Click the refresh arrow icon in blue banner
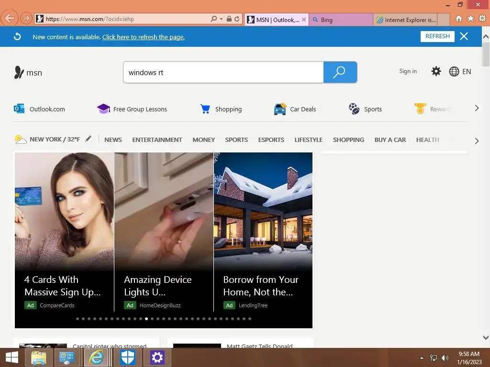 click(x=18, y=36)
